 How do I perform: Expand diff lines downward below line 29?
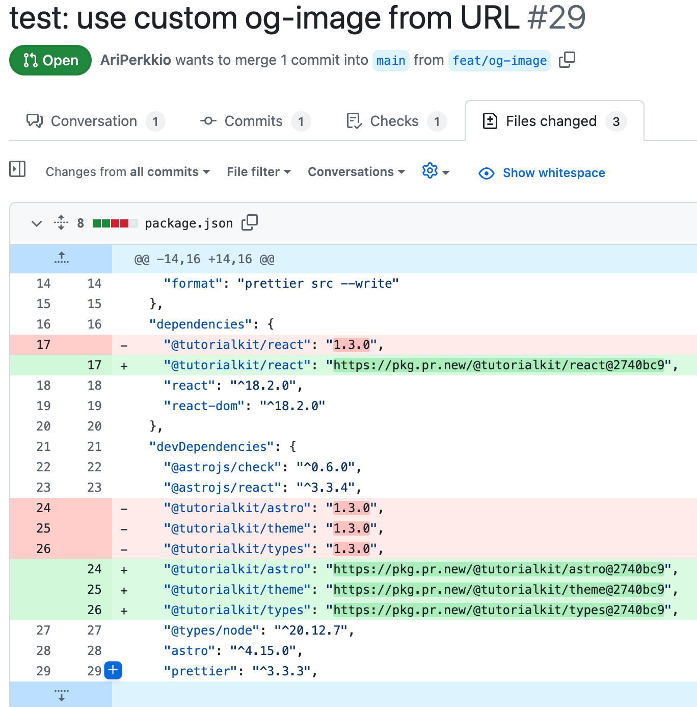(61, 695)
